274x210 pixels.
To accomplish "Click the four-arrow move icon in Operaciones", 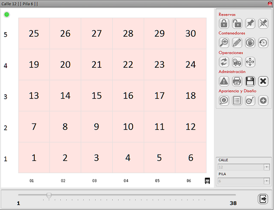I will click(x=250, y=62).
